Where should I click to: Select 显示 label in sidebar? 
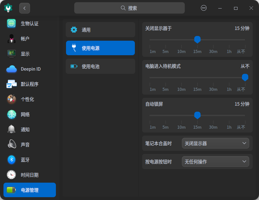pos(25,54)
